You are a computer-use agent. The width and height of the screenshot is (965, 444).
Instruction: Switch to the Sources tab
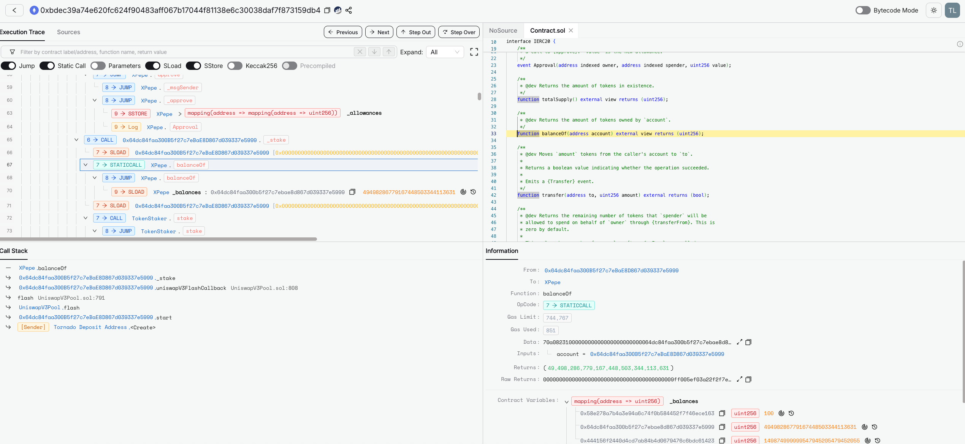pyautogui.click(x=68, y=32)
